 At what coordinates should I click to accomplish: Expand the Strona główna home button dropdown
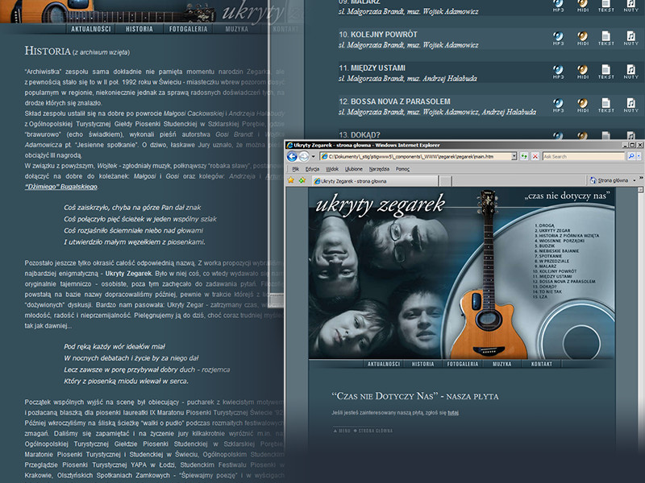635,180
